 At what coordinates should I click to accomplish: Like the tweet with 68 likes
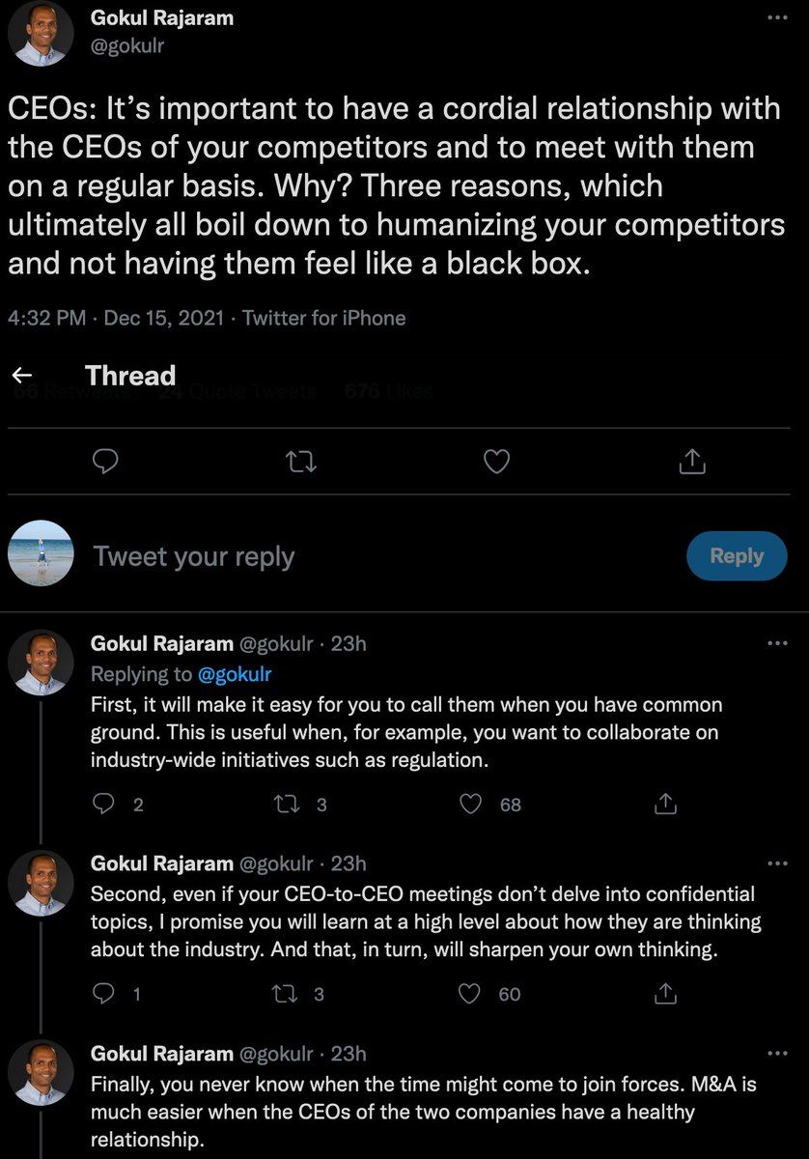click(x=471, y=804)
